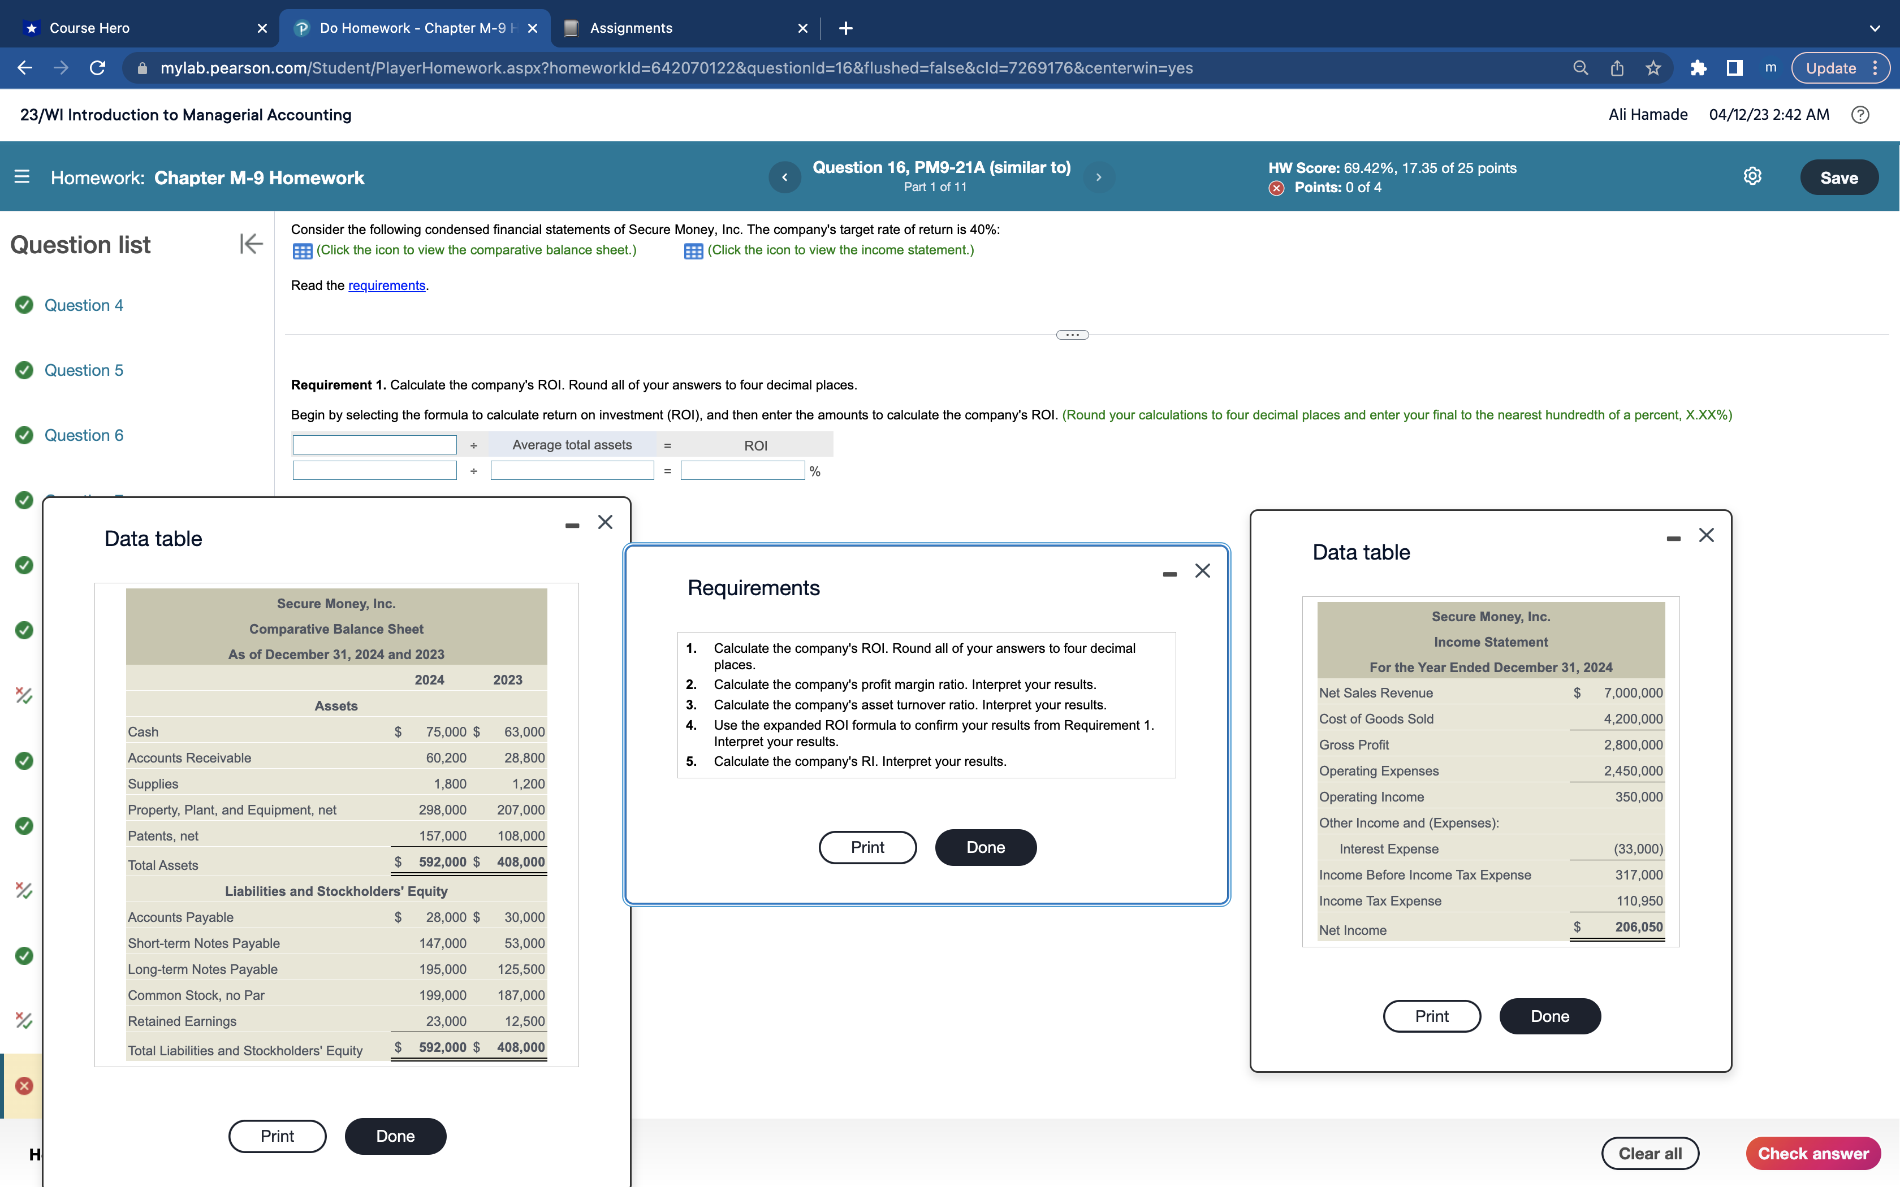The image size is (1900, 1187).
Task: Go to the next question arrow
Action: tap(1098, 177)
